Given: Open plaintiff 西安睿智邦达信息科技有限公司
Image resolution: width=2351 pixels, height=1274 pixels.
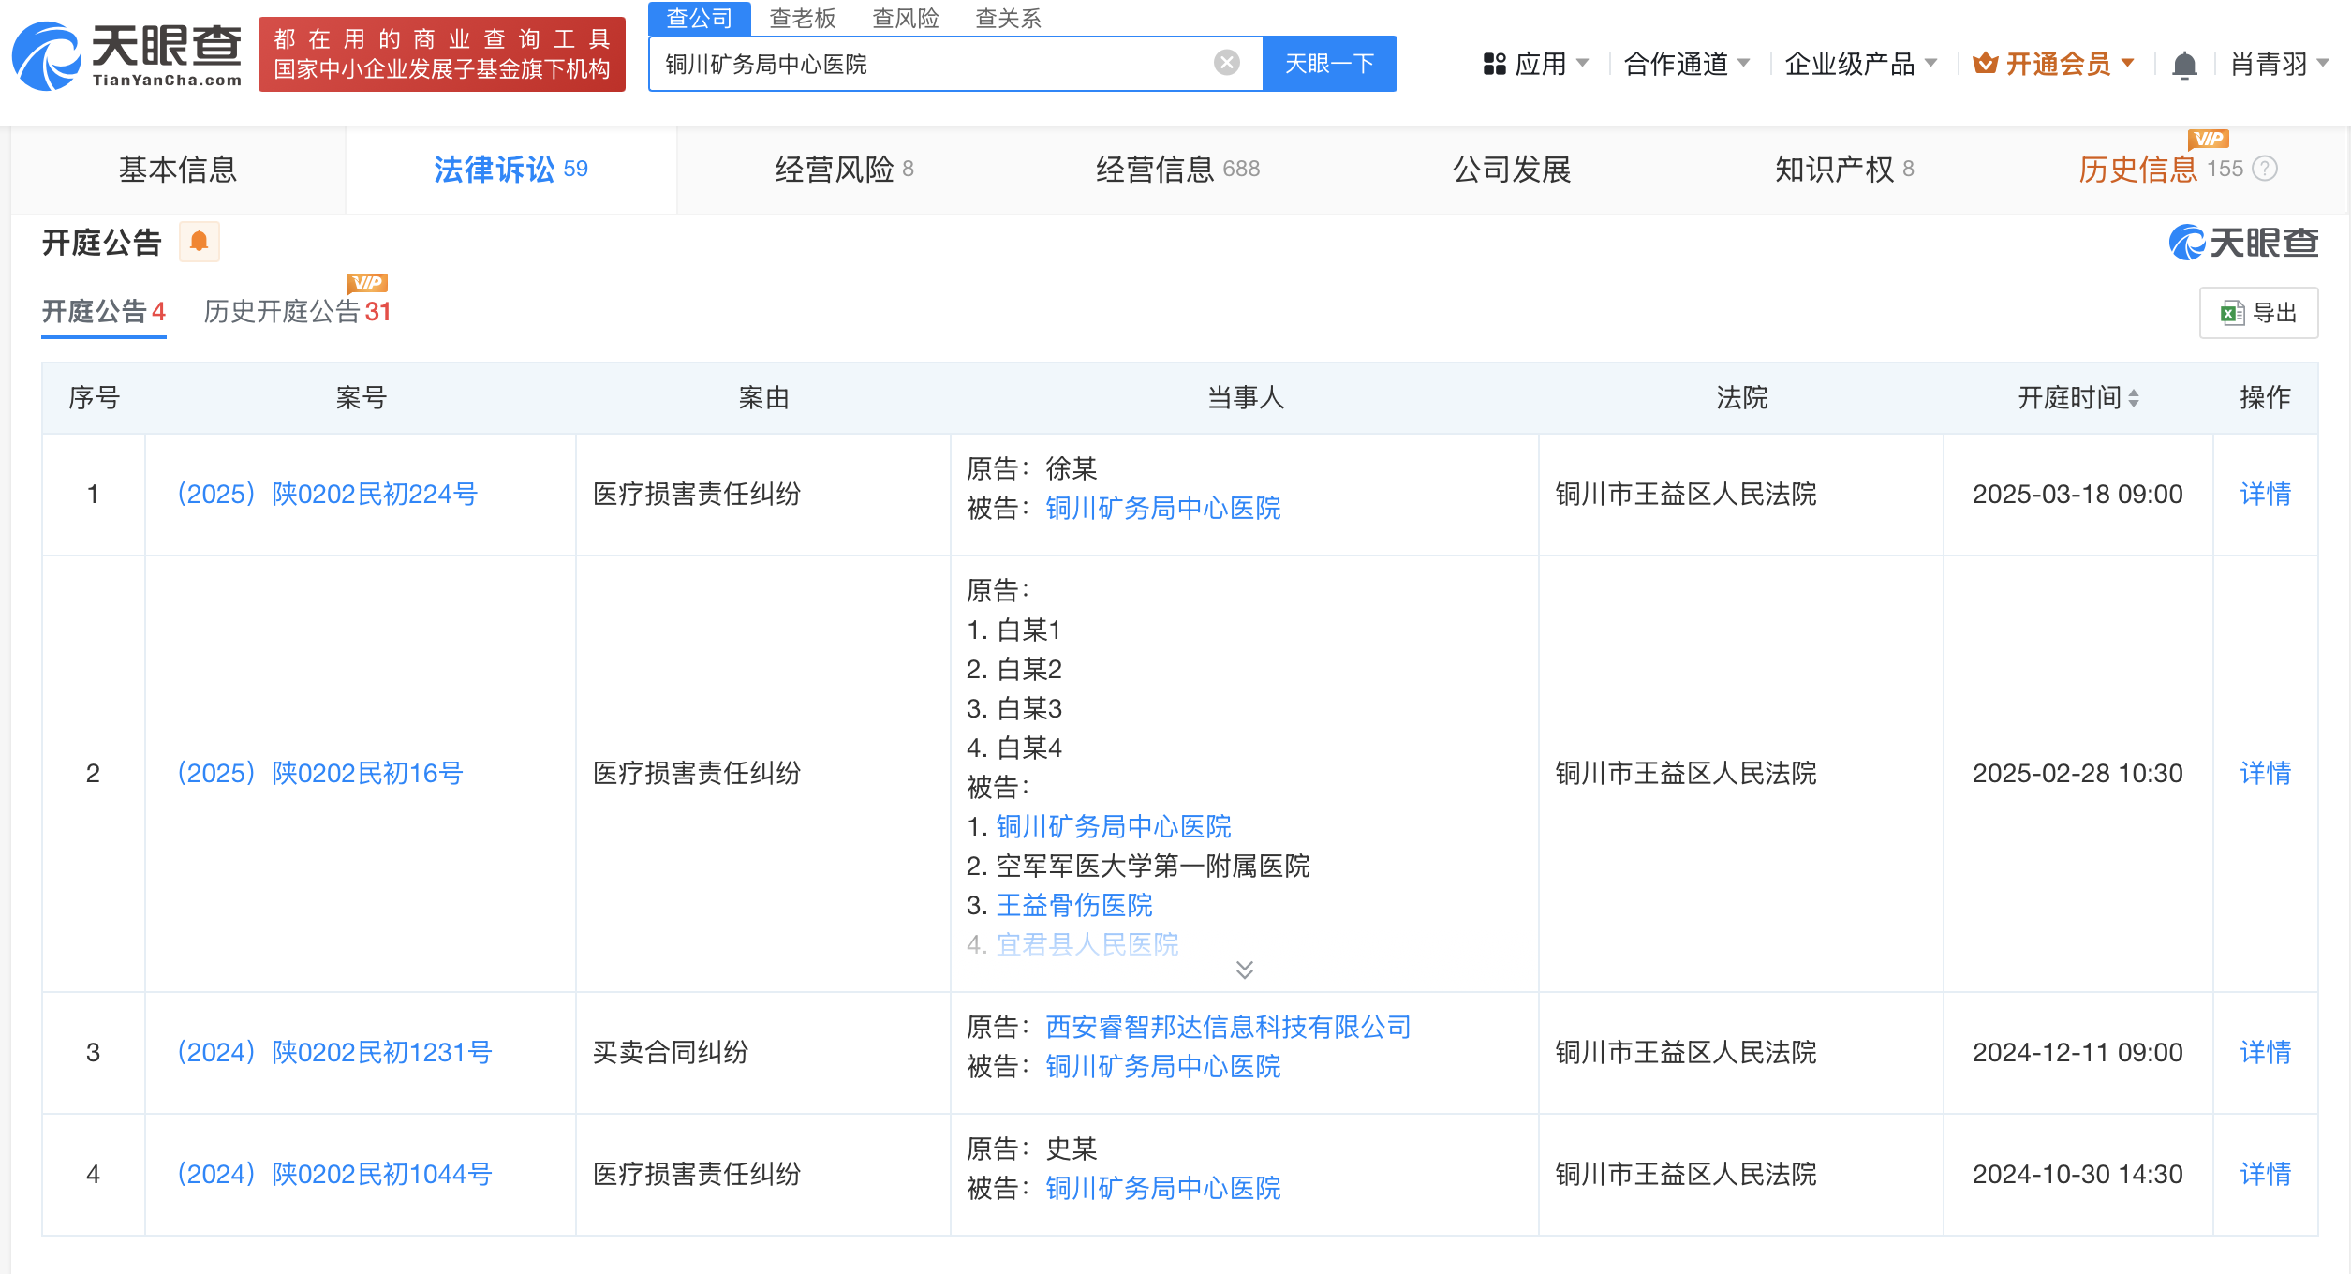Looking at the screenshot, I should tap(1228, 1027).
